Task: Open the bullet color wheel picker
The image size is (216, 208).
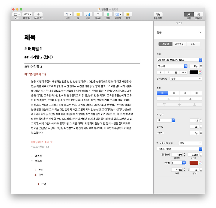Action: (x=200, y=163)
